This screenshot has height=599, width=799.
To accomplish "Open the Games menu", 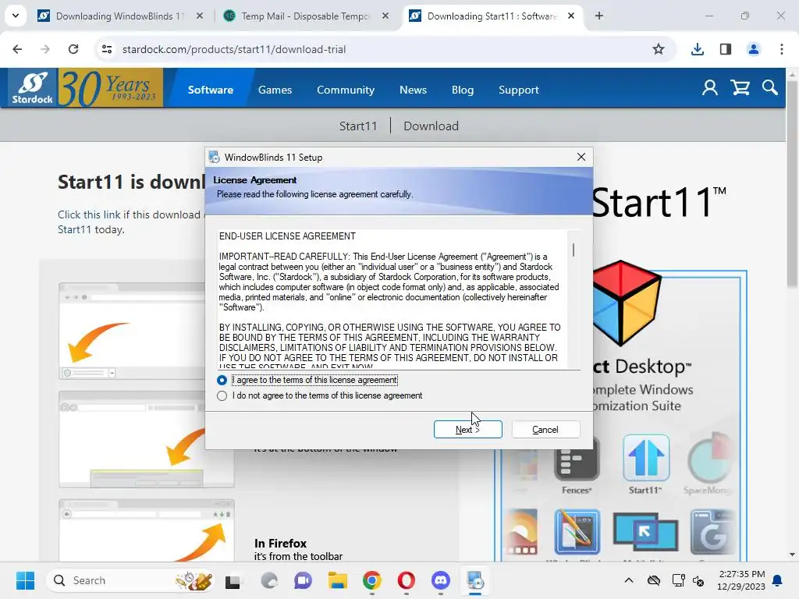I will pyautogui.click(x=275, y=90).
